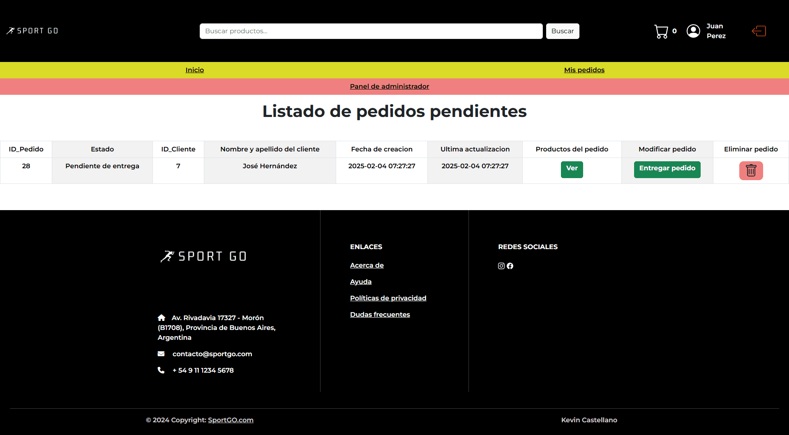Click the Sport GO logo in the header

tap(32, 30)
